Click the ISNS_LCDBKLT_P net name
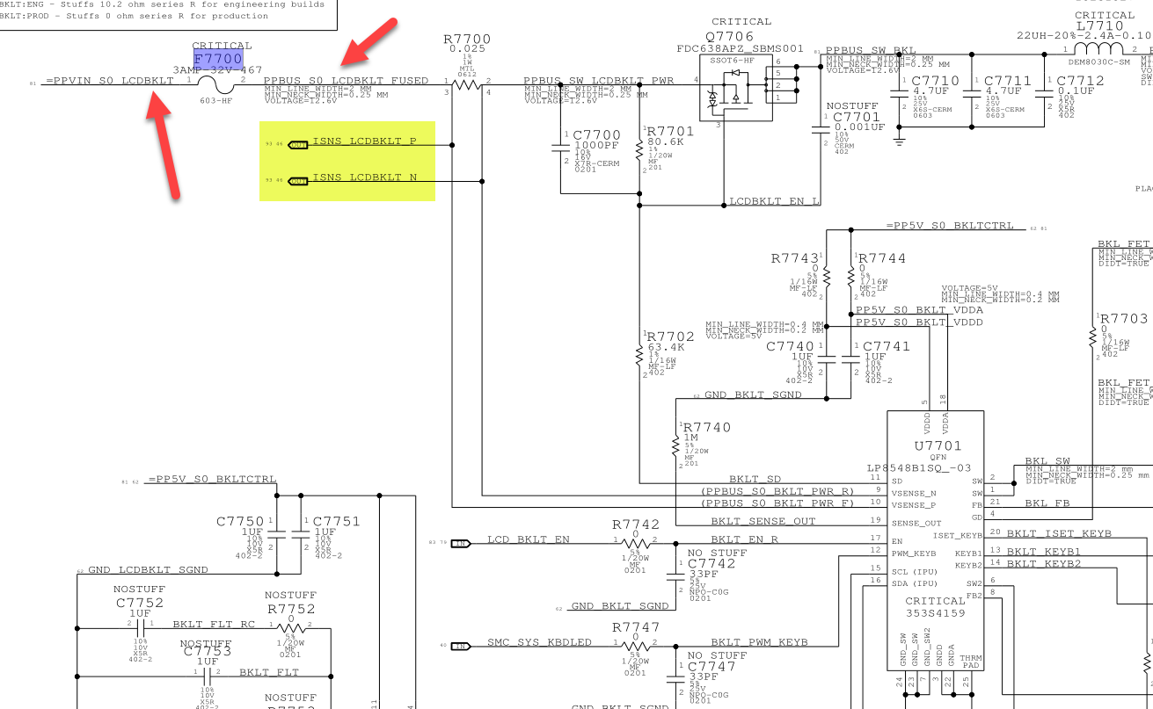Image resolution: width=1153 pixels, height=709 pixels. (x=364, y=141)
